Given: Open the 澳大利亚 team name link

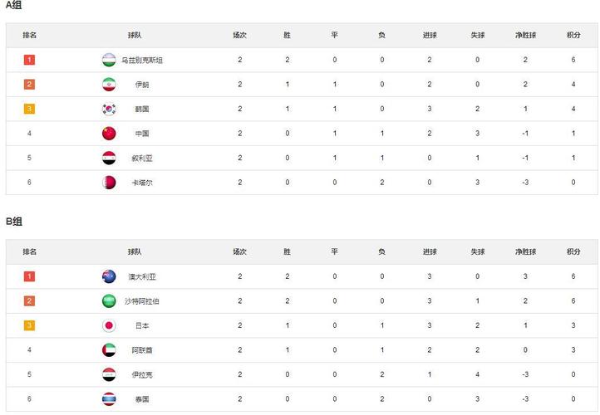Looking at the screenshot, I should 142,276.
